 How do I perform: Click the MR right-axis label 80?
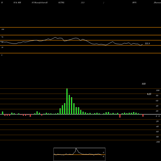tap(157, 96)
